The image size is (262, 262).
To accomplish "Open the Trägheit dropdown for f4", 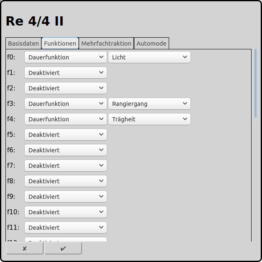I will click(149, 119).
